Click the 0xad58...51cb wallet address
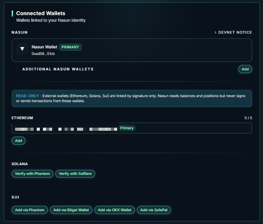Screen dimensions: 263x224 (43, 54)
